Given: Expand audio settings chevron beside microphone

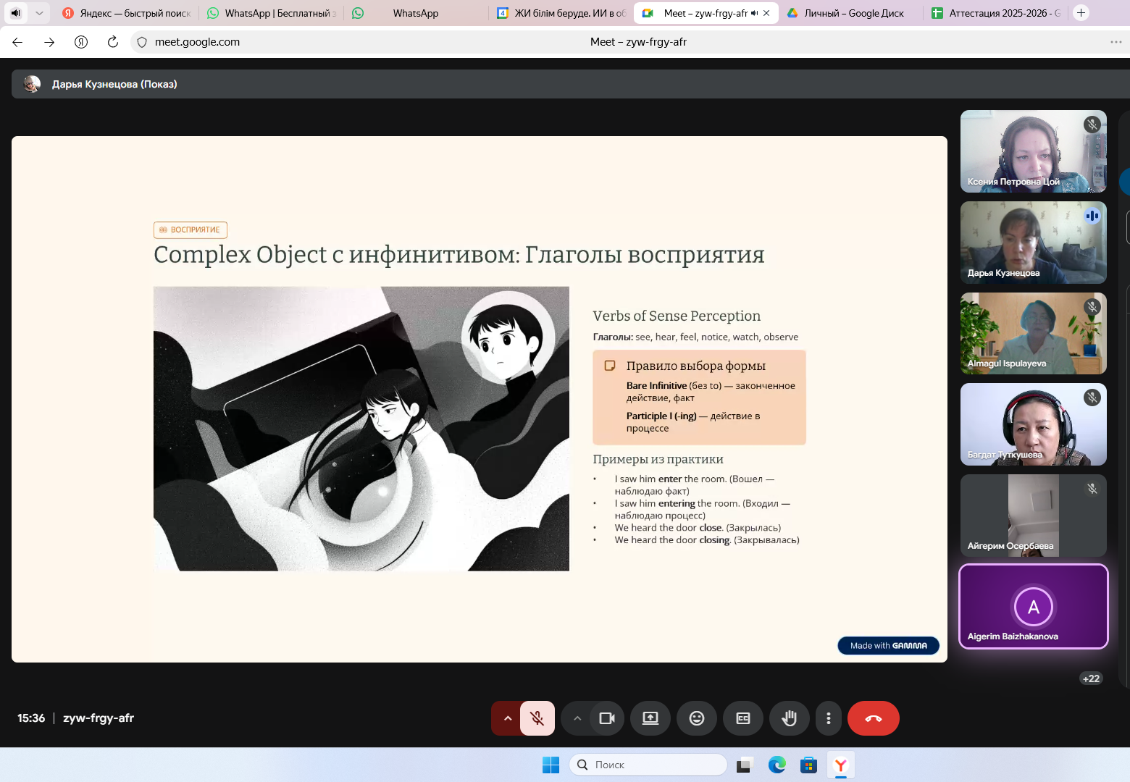Looking at the screenshot, I should pos(507,718).
